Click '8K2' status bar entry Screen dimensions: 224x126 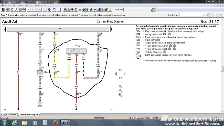tap(134, 118)
